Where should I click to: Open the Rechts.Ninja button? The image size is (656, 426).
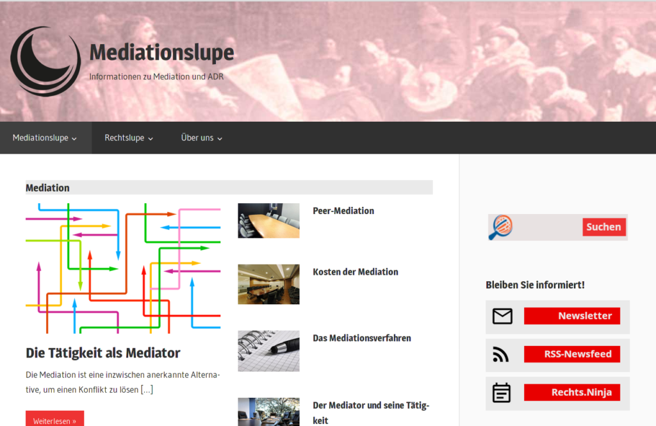[572, 393]
